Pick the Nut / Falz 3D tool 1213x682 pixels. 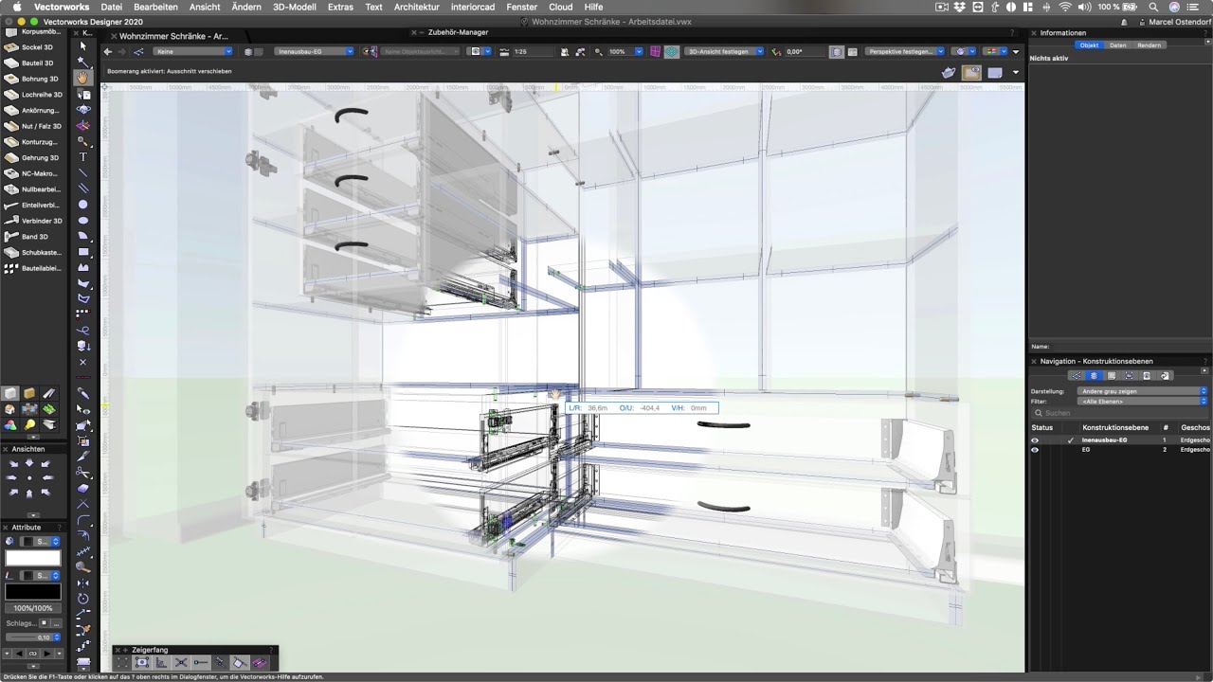coord(34,126)
